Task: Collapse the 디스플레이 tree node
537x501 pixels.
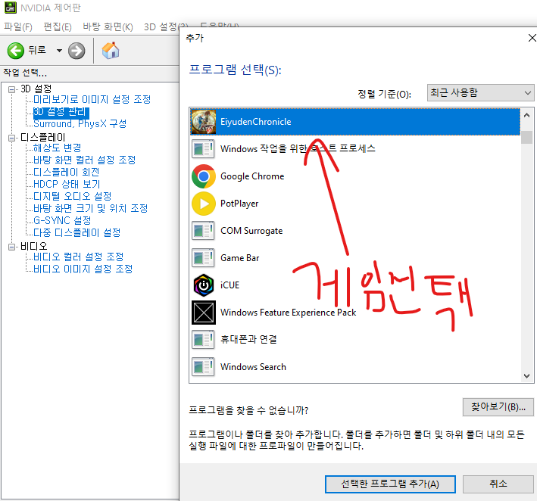Action: [x=12, y=138]
